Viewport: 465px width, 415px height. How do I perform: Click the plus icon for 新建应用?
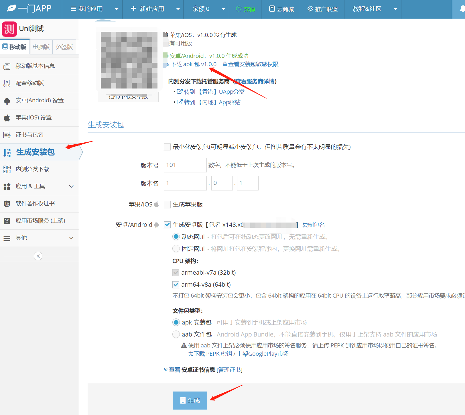coord(133,9)
